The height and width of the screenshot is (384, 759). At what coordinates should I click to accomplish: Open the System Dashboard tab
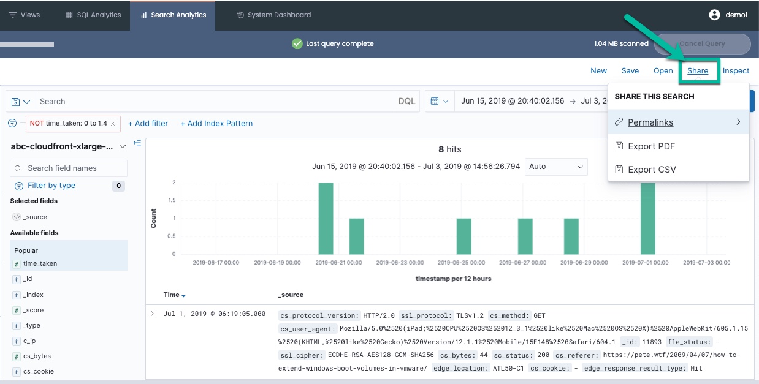pos(273,15)
